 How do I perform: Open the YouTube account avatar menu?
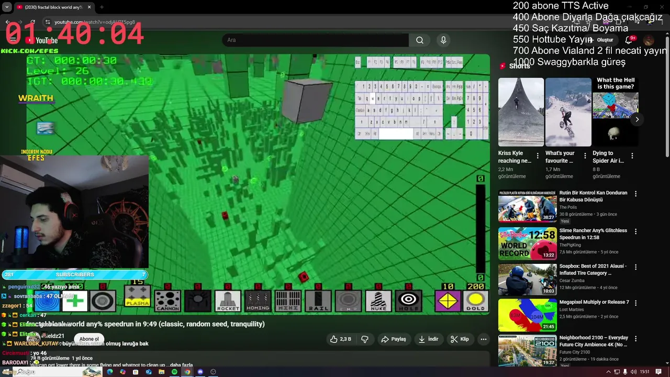[x=649, y=40]
